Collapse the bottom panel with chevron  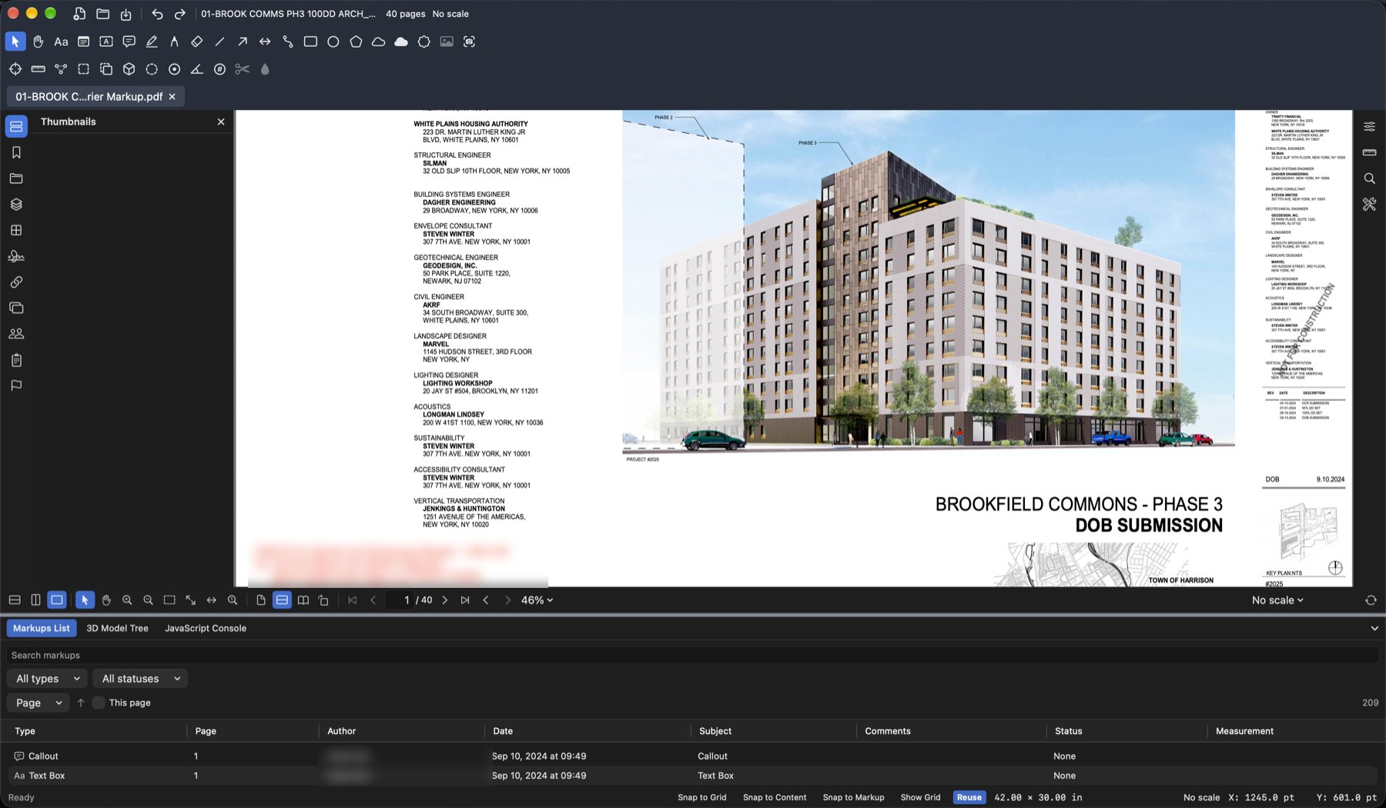pyautogui.click(x=1374, y=628)
